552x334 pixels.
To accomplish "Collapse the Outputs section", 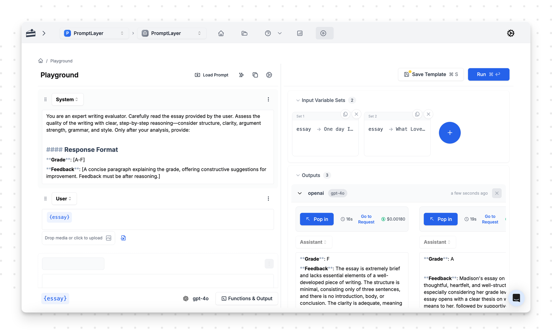I will (x=298, y=175).
